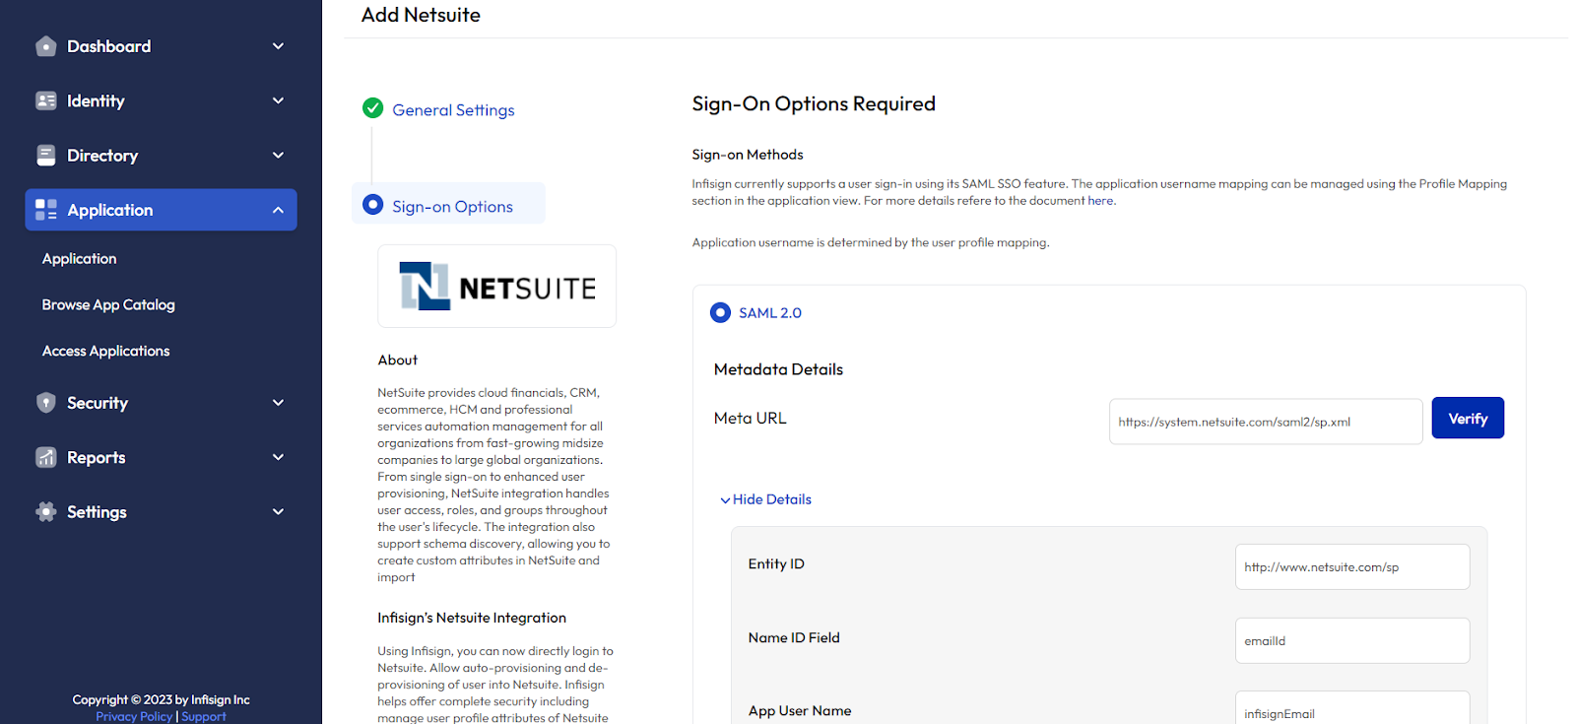
Task: Click the Settings gear icon
Action: (45, 511)
